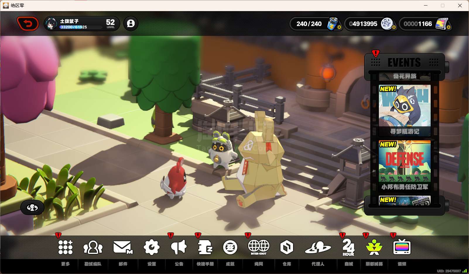Select the 公告 label
The image size is (469, 274).
[x=179, y=264]
